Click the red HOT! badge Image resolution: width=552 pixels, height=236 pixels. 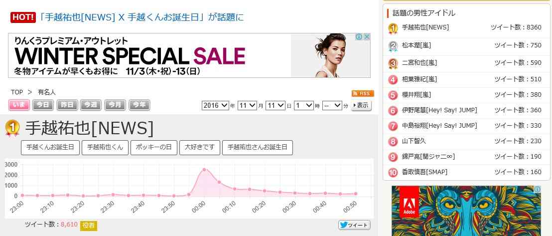click(x=23, y=17)
